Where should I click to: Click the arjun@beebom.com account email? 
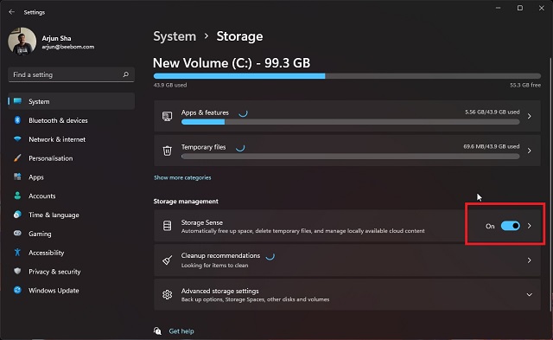click(x=68, y=47)
